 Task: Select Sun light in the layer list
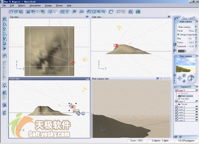[x=185, y=99]
